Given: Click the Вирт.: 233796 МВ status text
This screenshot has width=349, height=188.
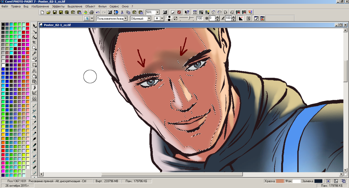Looking at the screenshot, I should [107, 181].
